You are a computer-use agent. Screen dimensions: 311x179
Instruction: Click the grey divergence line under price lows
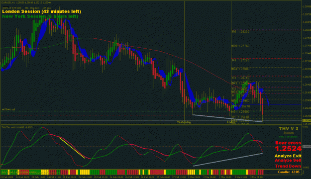(x=227, y=118)
